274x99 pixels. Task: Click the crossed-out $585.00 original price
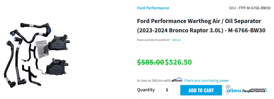(x=150, y=62)
